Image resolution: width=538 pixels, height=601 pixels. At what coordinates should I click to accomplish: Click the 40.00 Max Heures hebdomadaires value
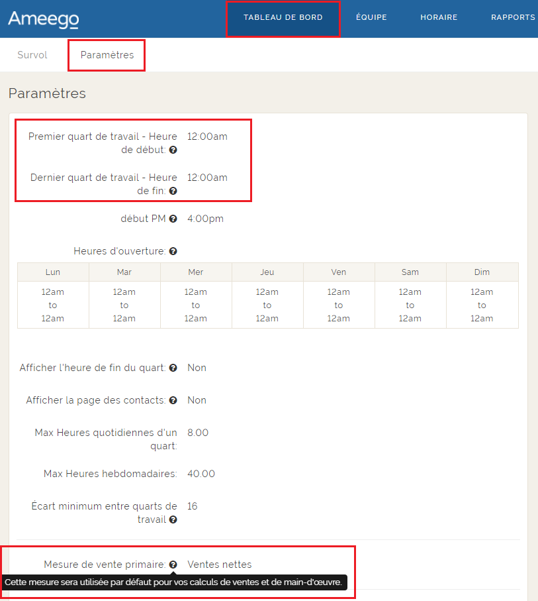[x=201, y=474]
